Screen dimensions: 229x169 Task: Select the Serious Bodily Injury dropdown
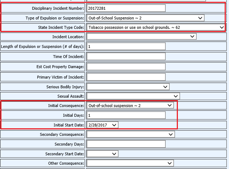tap(128, 86)
